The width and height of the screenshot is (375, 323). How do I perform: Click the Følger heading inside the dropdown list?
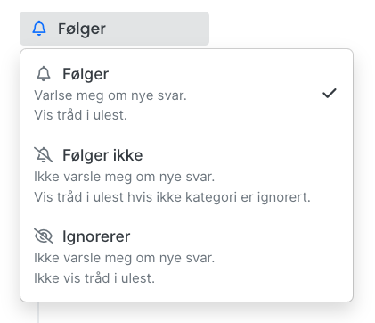(x=86, y=74)
